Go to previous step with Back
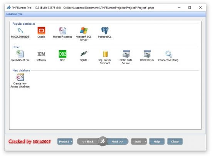 (88, 141)
